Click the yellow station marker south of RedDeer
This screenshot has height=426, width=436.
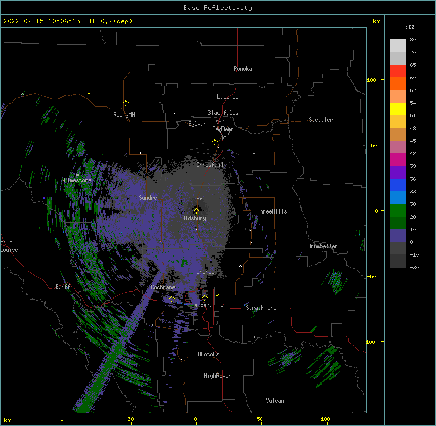pos(215,142)
